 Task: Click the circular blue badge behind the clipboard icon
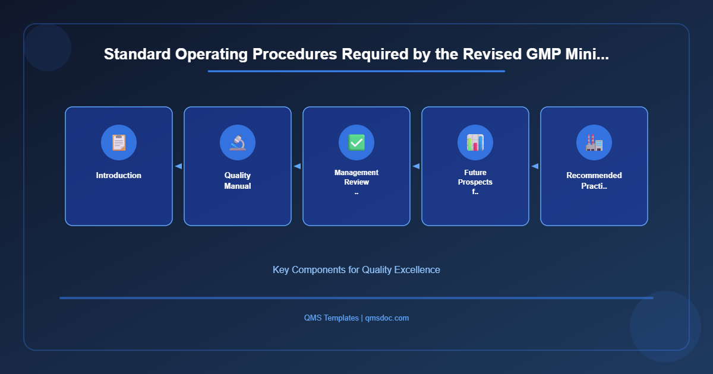(x=119, y=142)
